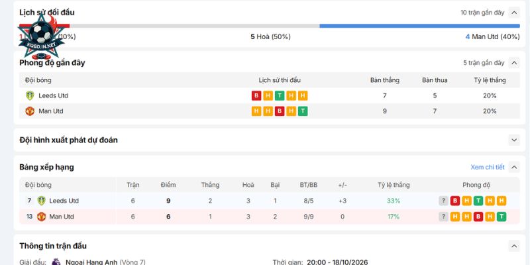Collapse the Thông tin trận đấu section

pos(514,246)
